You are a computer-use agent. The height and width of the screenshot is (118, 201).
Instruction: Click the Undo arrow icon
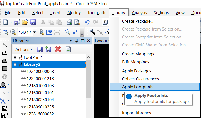point(87,22)
